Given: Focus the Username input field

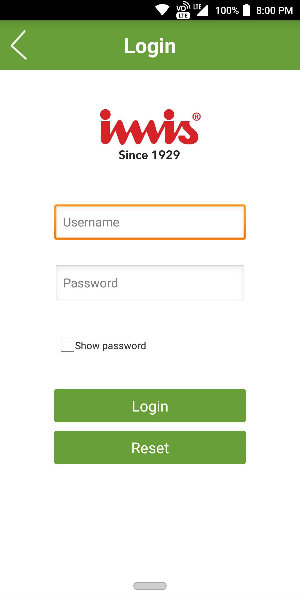Looking at the screenshot, I should (150, 222).
